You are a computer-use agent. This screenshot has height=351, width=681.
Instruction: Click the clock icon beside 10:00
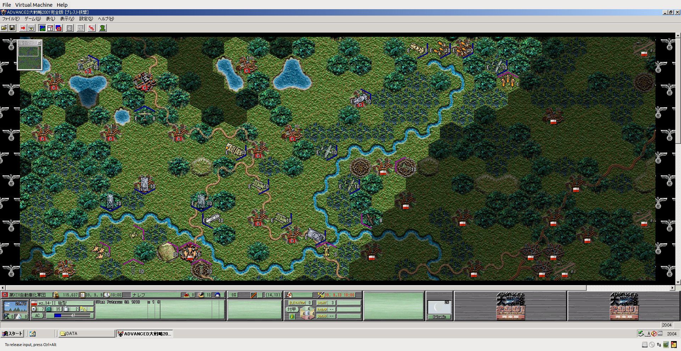[x=107, y=295]
